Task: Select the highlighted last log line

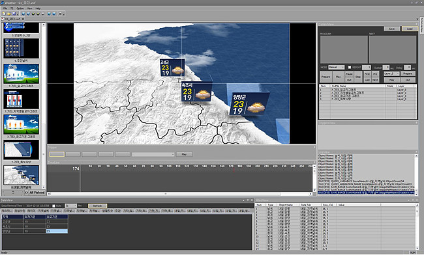Action: coord(366,193)
